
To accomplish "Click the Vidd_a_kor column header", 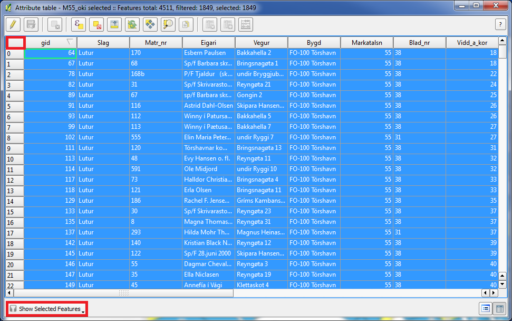I will tap(472, 42).
